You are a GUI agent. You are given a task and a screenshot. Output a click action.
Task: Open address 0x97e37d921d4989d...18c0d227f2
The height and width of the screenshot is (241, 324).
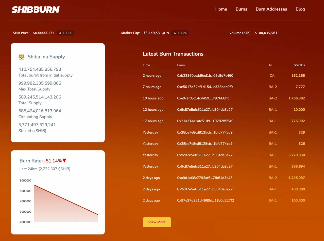pyautogui.click(x=205, y=200)
